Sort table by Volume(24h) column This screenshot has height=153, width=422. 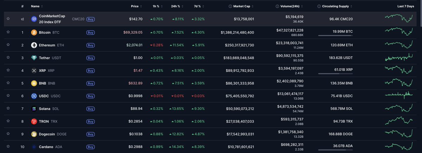[x=292, y=6]
